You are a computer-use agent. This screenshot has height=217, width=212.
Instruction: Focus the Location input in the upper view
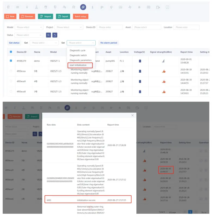186,27
